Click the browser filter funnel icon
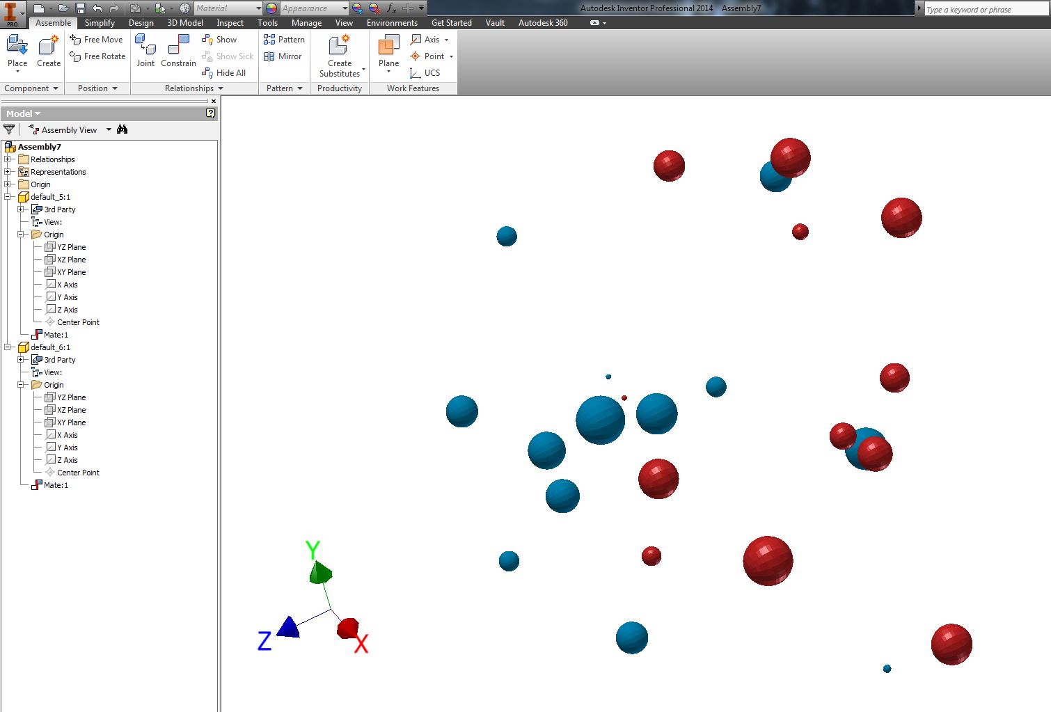Viewport: 1051px width, 712px height. coord(9,129)
